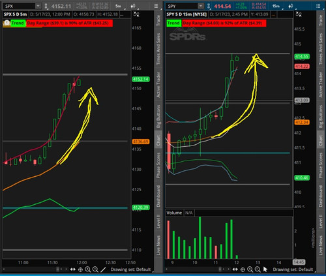Open the symbol link icon beside SPY

209,6
